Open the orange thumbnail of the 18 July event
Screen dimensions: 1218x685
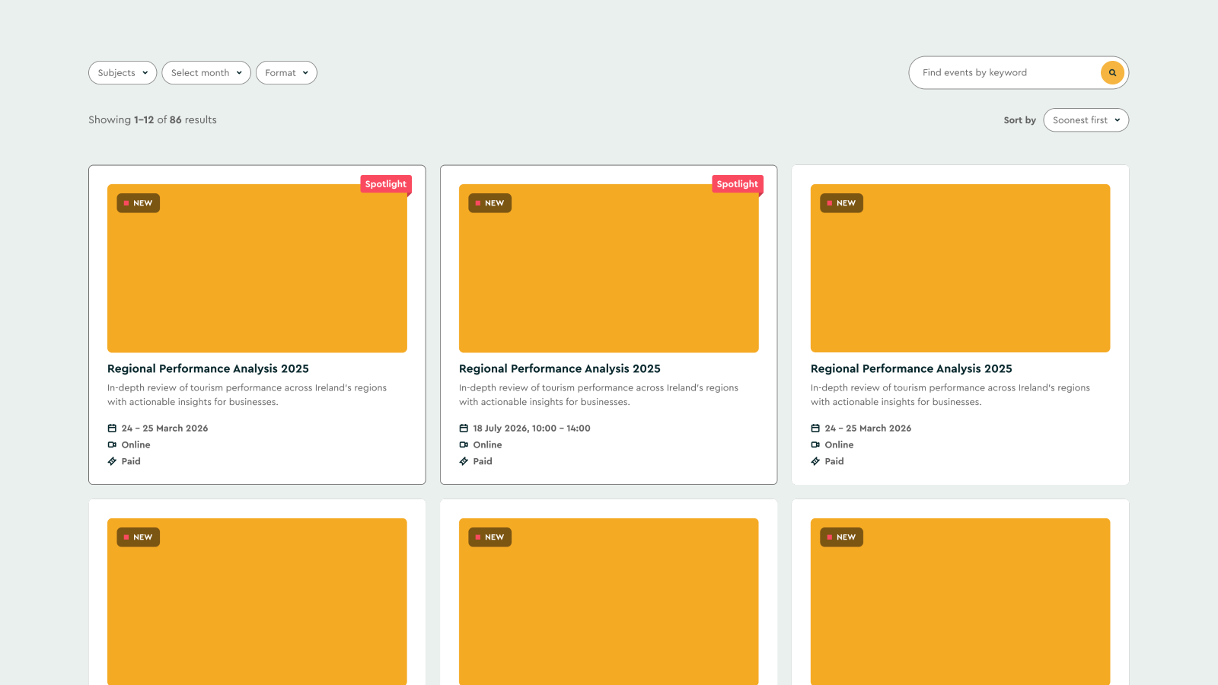click(609, 268)
